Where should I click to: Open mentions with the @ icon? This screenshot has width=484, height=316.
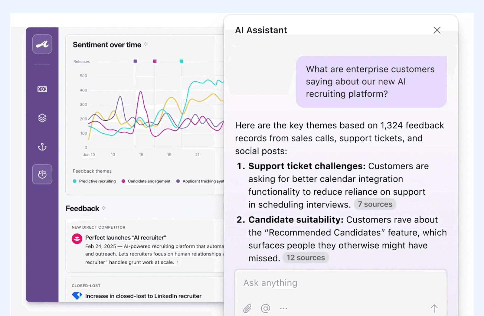[x=265, y=308]
